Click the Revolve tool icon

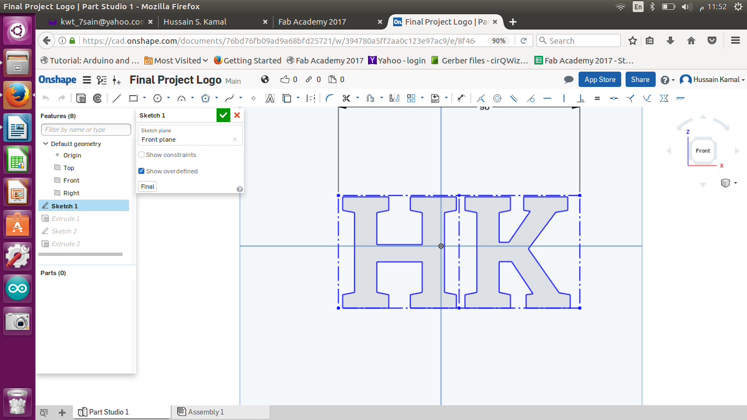(x=97, y=98)
